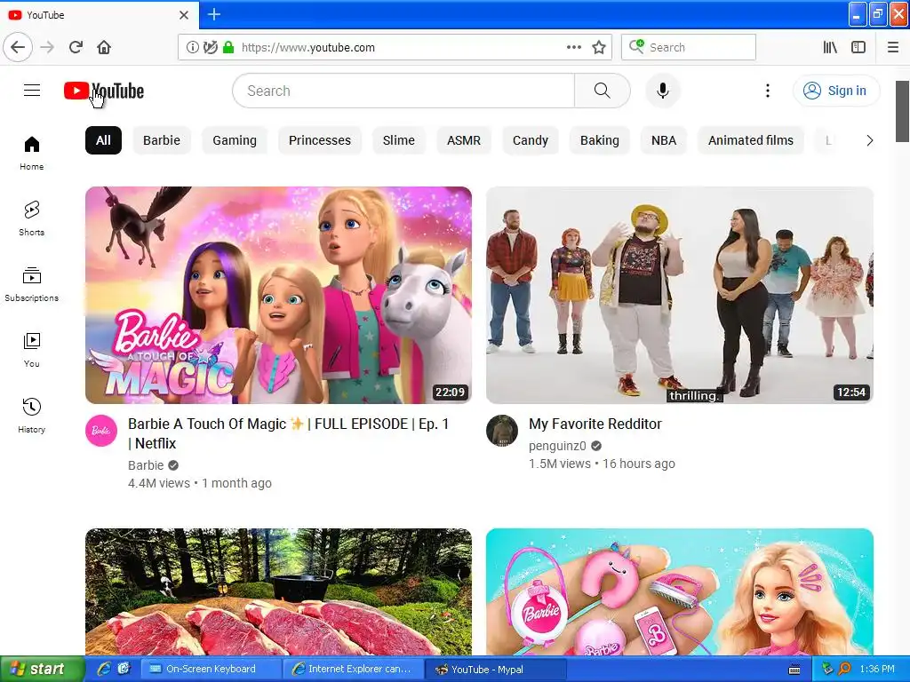Screen dimensions: 910x682
Task: Toggle the browser sidebar icon
Action: (x=858, y=47)
